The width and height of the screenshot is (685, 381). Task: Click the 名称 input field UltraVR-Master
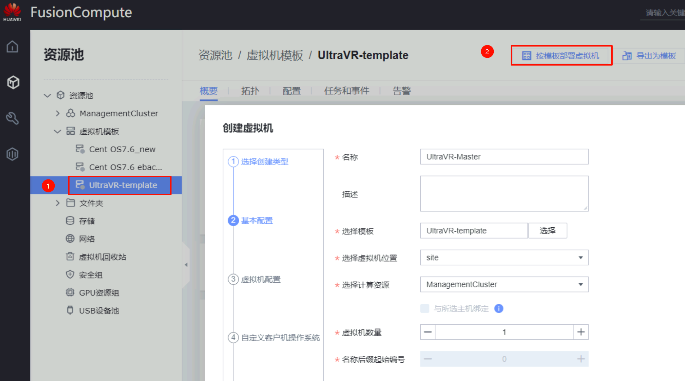tap(504, 157)
